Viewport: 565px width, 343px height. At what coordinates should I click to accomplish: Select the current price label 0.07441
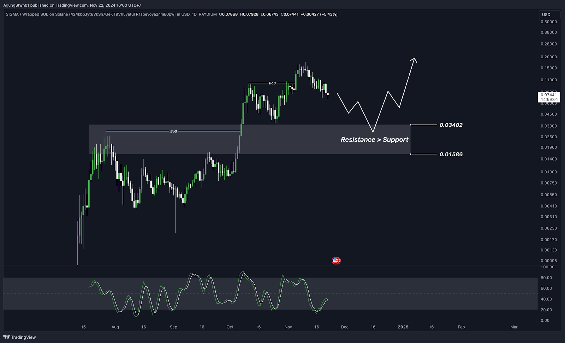(549, 95)
